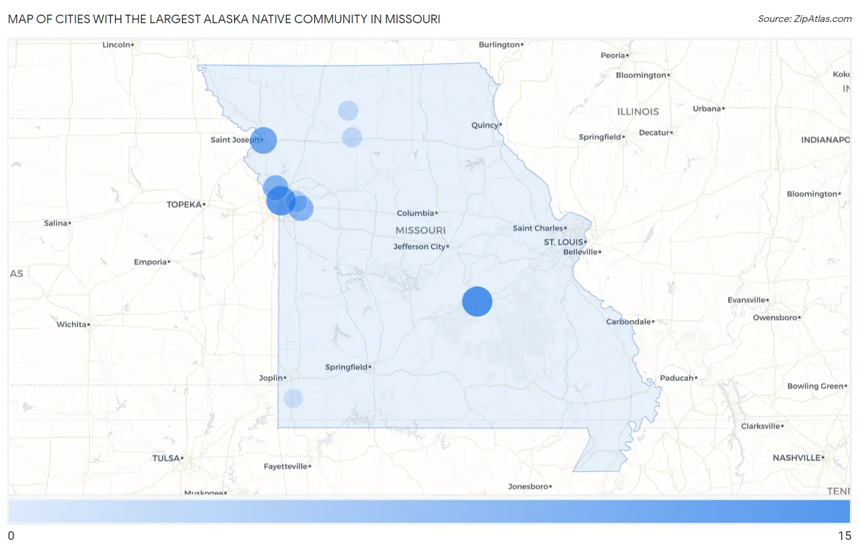Click the color gradient legend bar
The width and height of the screenshot is (859, 549).
pyautogui.click(x=429, y=511)
